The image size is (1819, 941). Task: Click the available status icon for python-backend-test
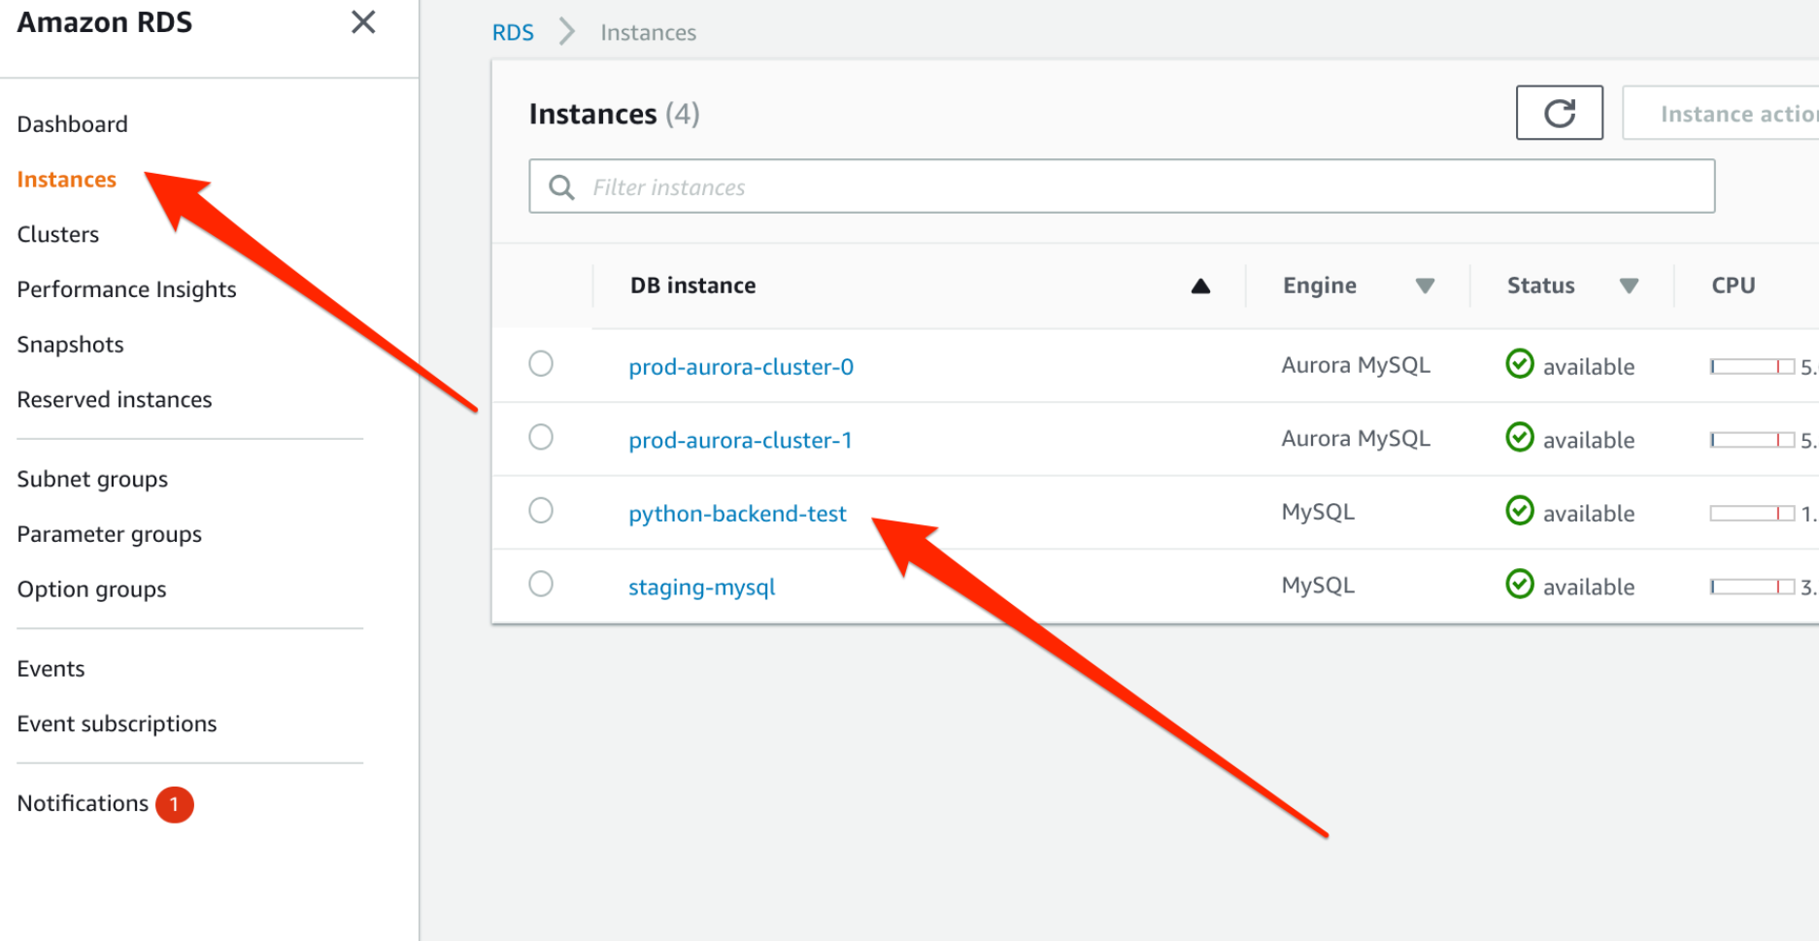pyautogui.click(x=1519, y=511)
